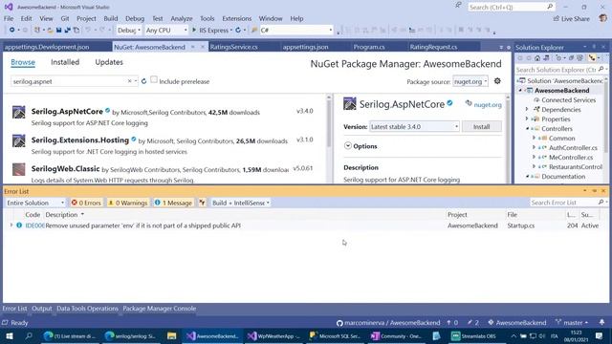Click Solution Explorer search magnifier icon
Screen dimensions: 612x344
pyautogui.click(x=601, y=70)
